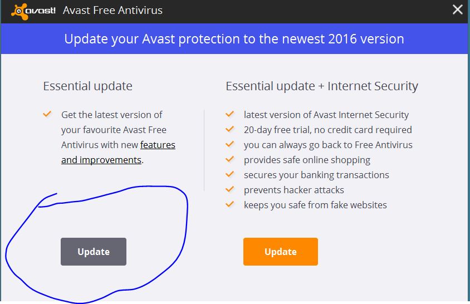Click checkmark beside 'keeps you safe from fake websites'

[x=229, y=204]
